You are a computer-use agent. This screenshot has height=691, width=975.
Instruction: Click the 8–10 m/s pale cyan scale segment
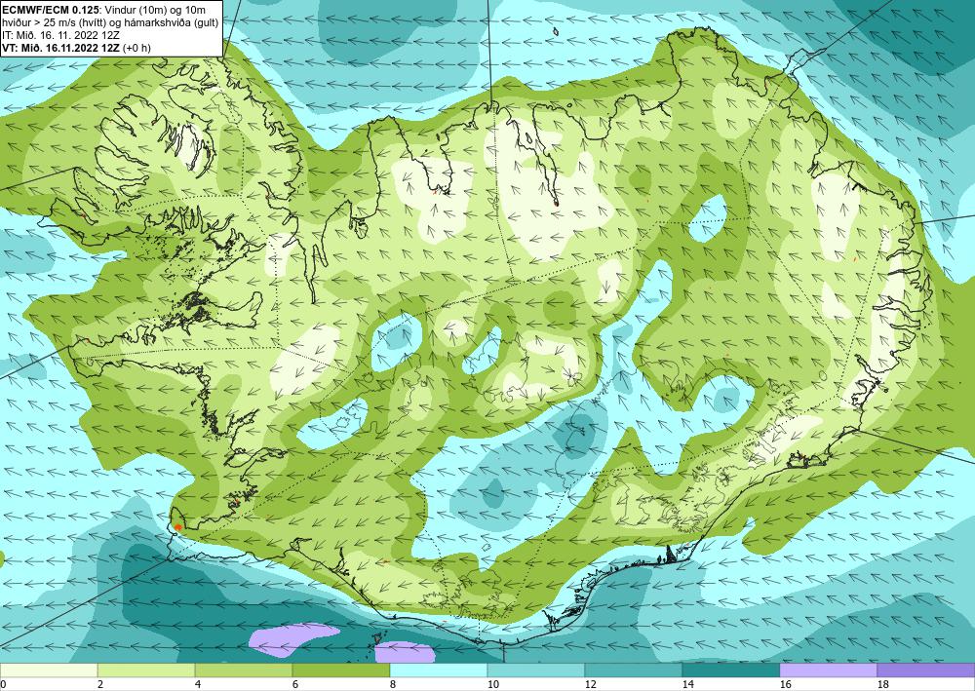coord(439,671)
